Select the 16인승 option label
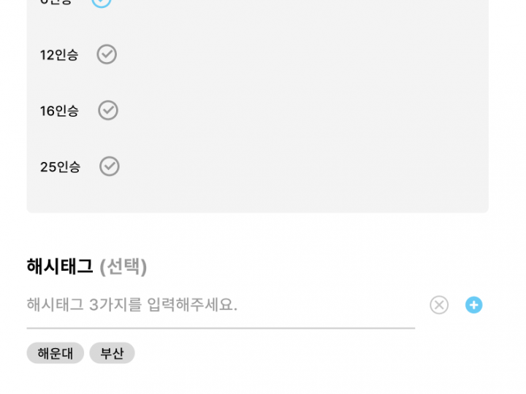Image resolution: width=526 pixels, height=394 pixels. pyautogui.click(x=59, y=111)
